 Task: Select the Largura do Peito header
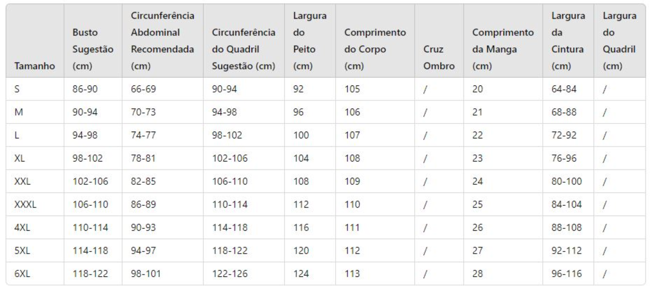coord(310,41)
